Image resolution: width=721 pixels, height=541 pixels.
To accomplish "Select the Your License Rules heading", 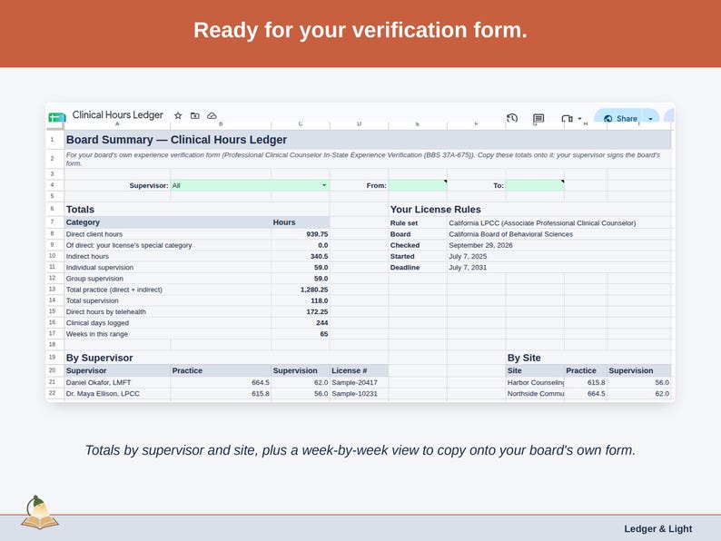I will coord(436,209).
